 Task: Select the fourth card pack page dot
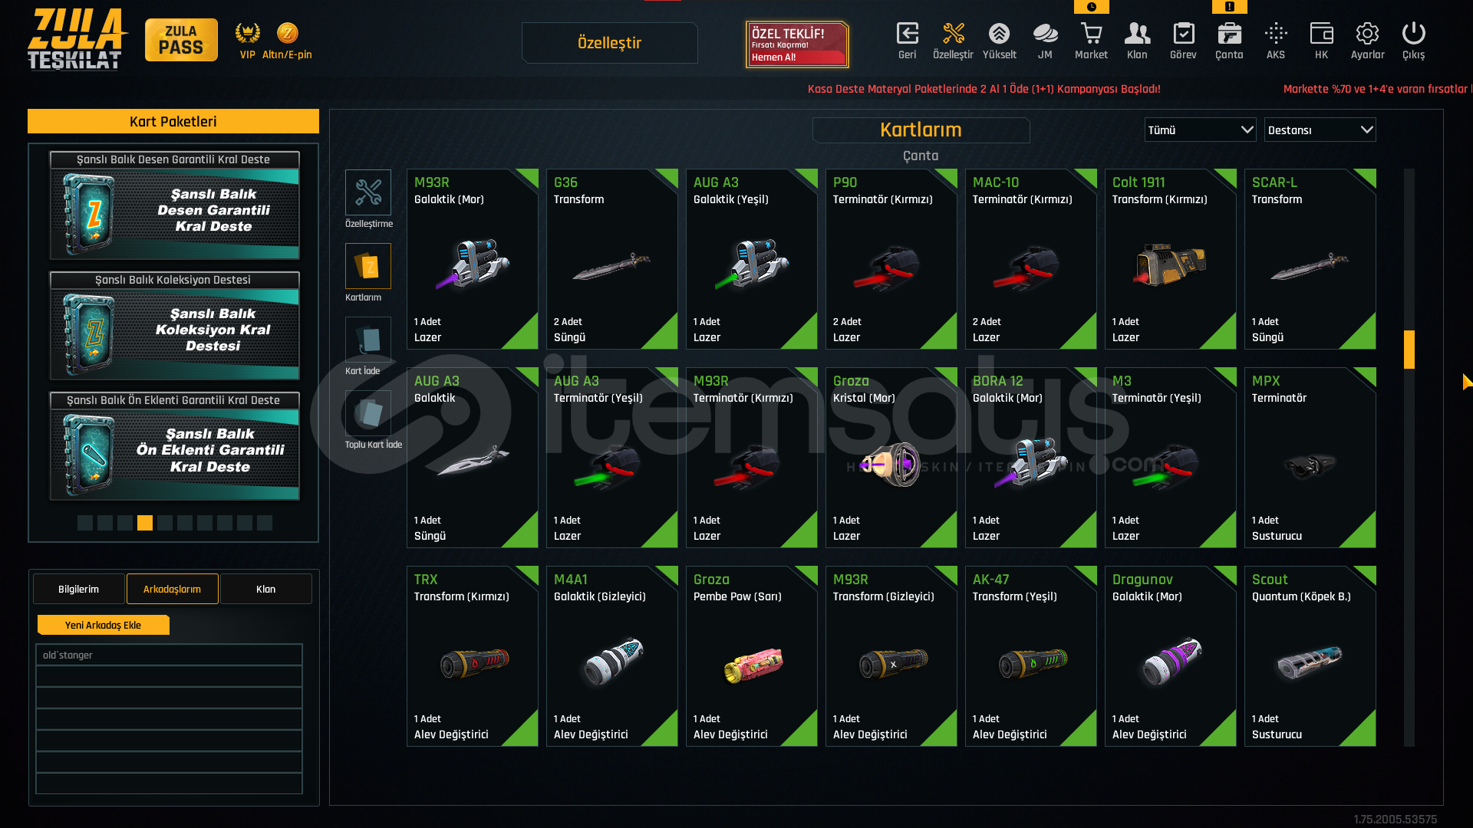click(x=145, y=523)
